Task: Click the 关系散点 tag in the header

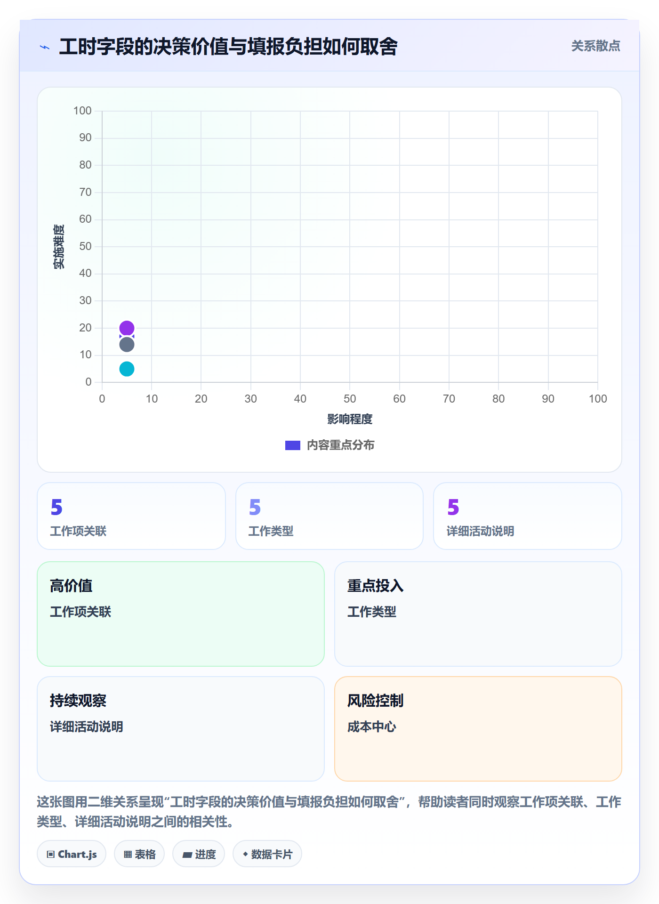Action: (x=595, y=46)
